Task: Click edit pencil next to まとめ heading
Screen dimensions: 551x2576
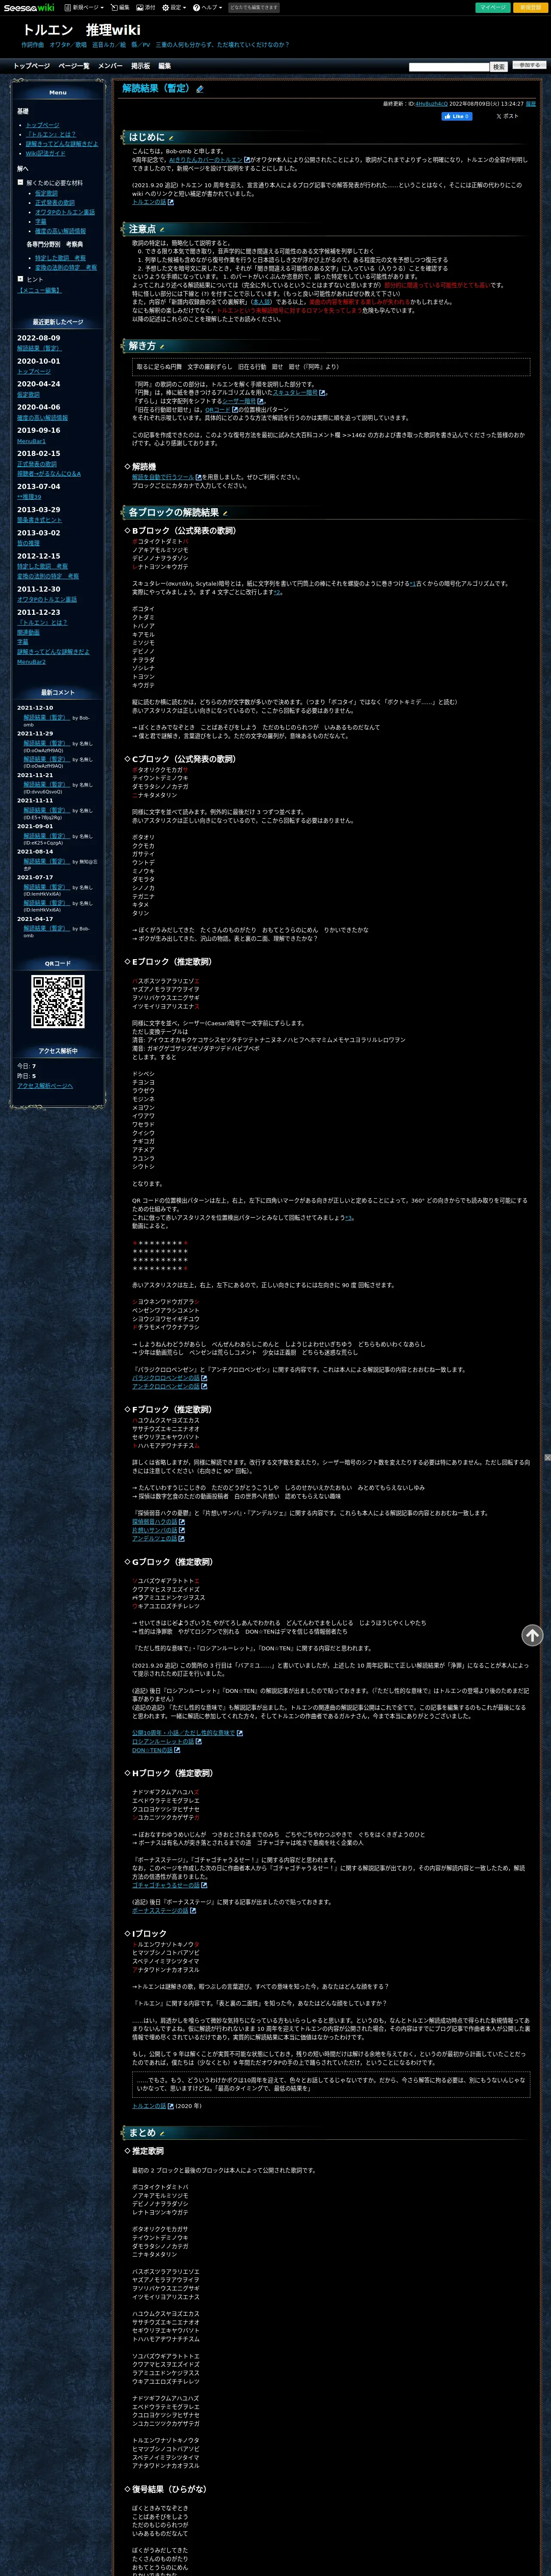Action: (162, 2133)
